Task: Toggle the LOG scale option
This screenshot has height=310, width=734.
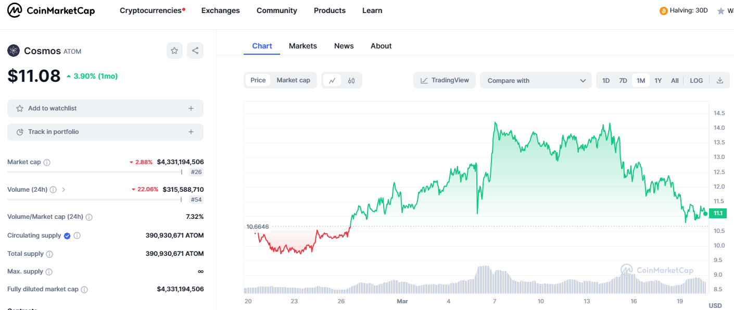Action: click(x=696, y=80)
